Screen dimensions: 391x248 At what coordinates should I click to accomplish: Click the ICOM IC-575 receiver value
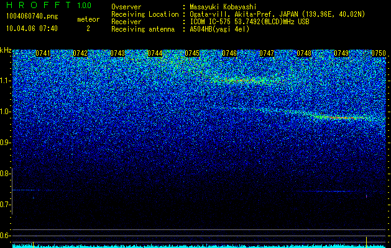pyautogui.click(x=250, y=22)
